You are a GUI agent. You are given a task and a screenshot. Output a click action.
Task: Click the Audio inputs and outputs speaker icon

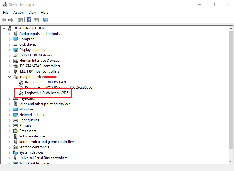15,34
